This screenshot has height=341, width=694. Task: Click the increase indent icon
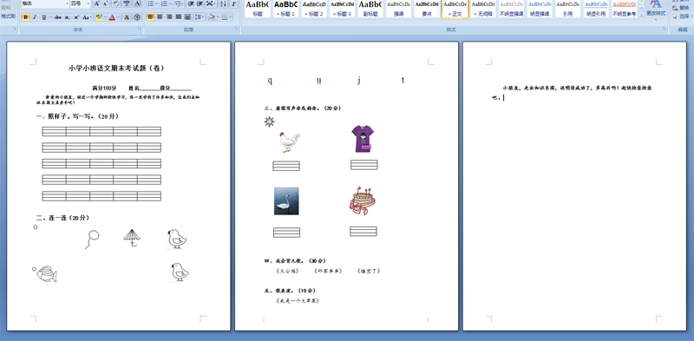click(200, 3)
